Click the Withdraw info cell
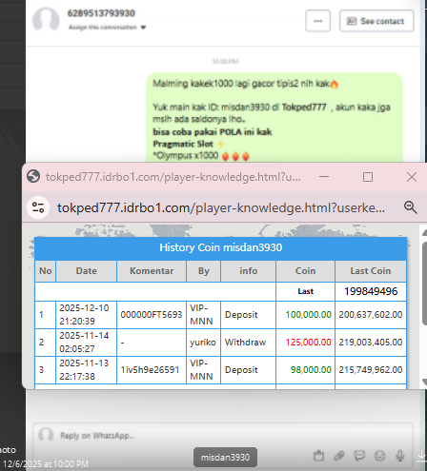The image size is (427, 471). (x=249, y=343)
